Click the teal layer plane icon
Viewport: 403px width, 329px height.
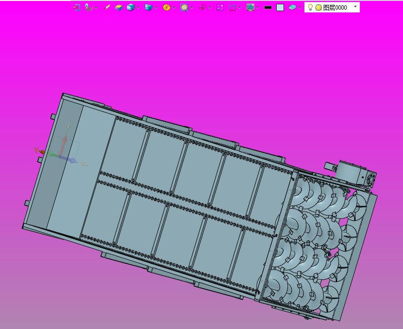coord(292,7)
